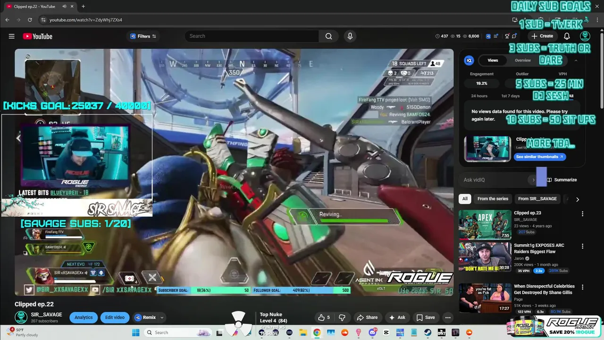Dislike the video with thumbs down

point(343,317)
